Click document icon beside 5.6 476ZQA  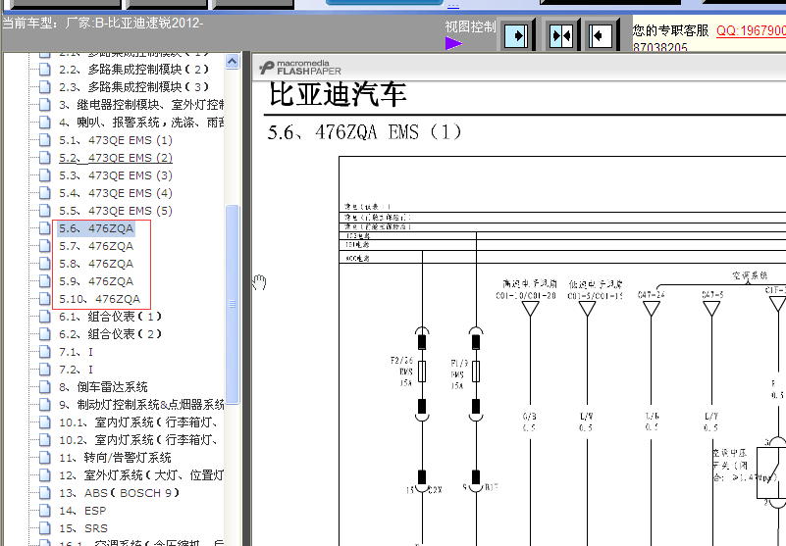pyautogui.click(x=44, y=228)
